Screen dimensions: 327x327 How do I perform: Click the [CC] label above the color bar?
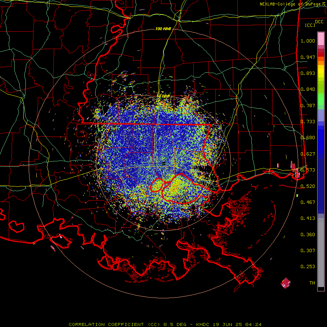310,25
